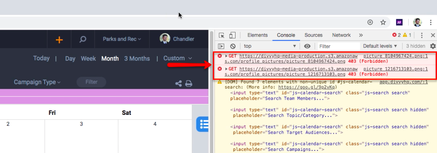Select the Day calendar view

point(70,59)
